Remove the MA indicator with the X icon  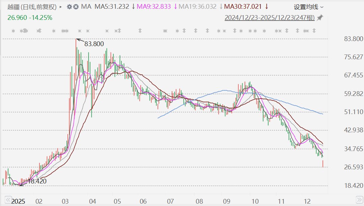coord(76,7)
